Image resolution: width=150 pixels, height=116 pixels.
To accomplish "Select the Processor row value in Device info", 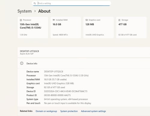I will [66, 75].
